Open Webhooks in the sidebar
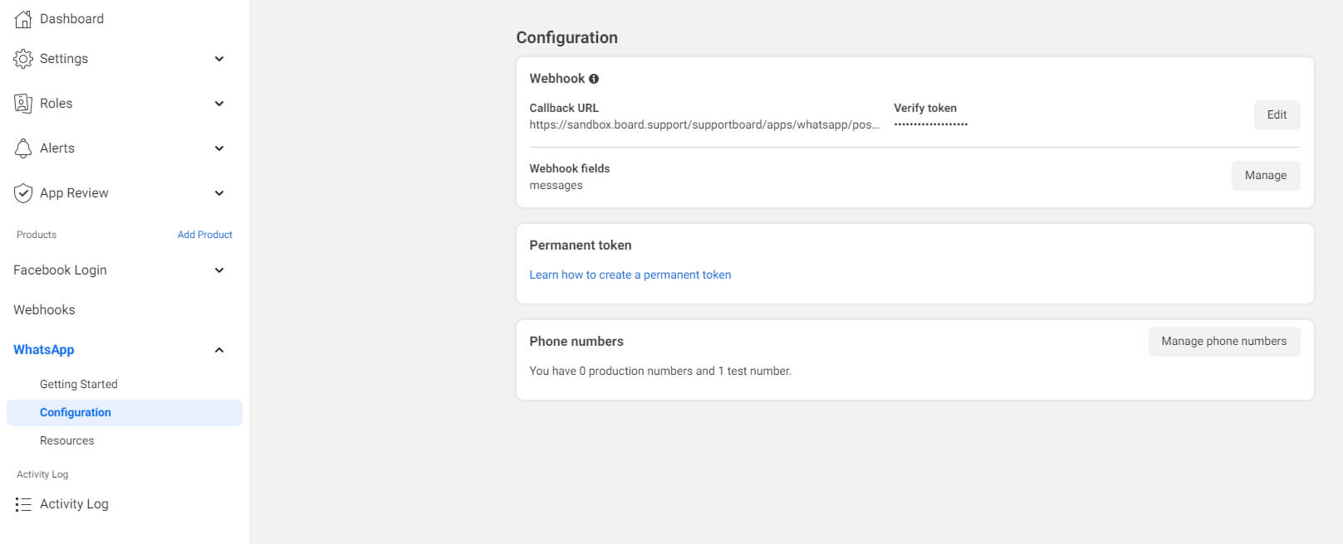 coord(44,310)
